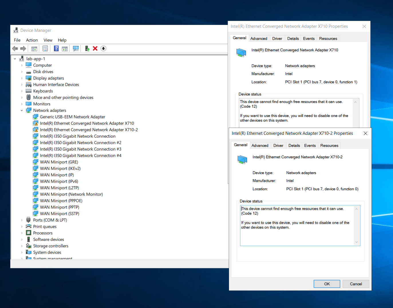Open the View menu
The width and height of the screenshot is (393, 308).
(48, 40)
